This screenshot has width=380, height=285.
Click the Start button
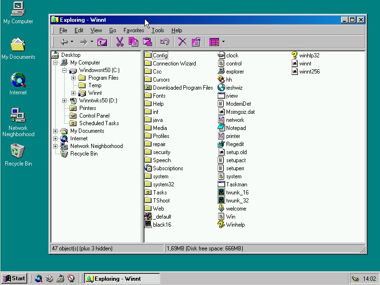tap(14, 278)
